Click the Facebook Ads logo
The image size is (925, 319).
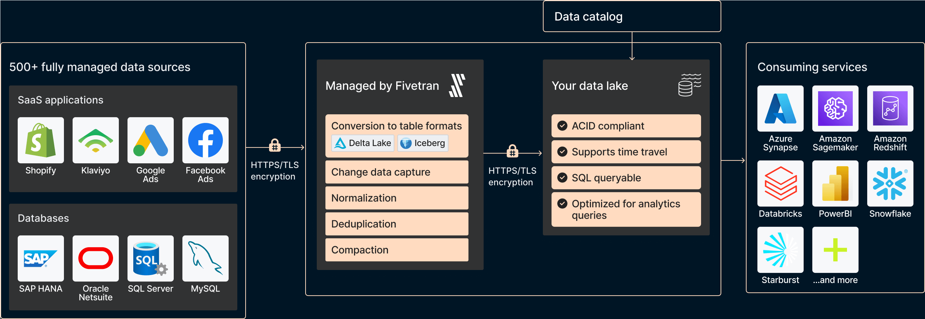coord(206,140)
